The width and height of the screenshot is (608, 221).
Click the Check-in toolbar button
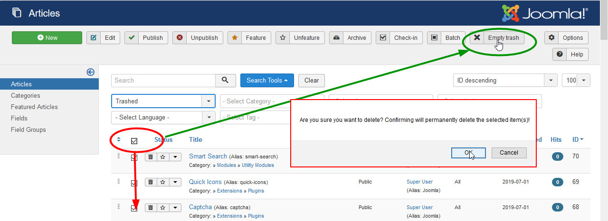[x=399, y=38]
